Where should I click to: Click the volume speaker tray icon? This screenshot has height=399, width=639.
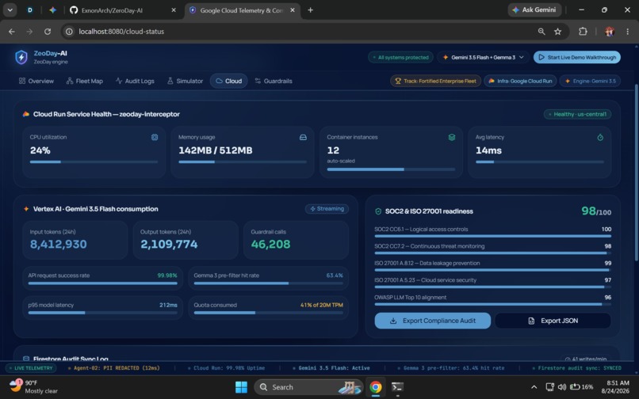pyautogui.click(x=562, y=387)
